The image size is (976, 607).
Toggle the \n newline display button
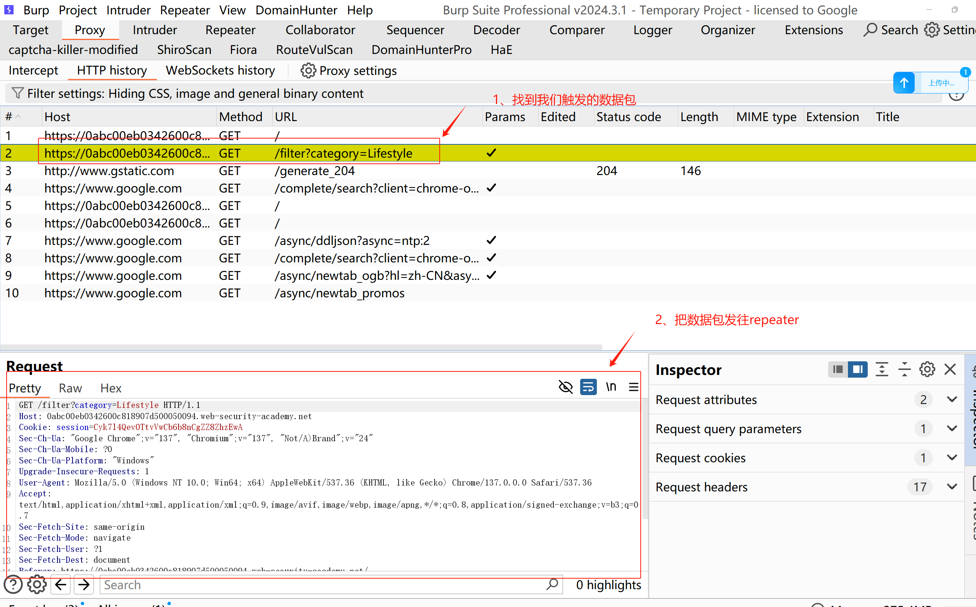pos(611,387)
